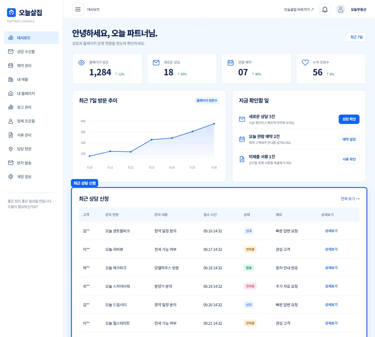Click 모델하우스 방문 inquiry cell
This screenshot has width=375, height=337.
[x=167, y=268]
